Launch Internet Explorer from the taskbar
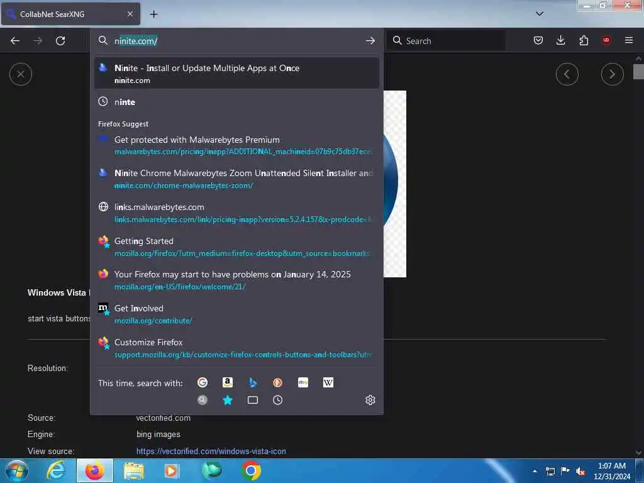 pos(56,471)
